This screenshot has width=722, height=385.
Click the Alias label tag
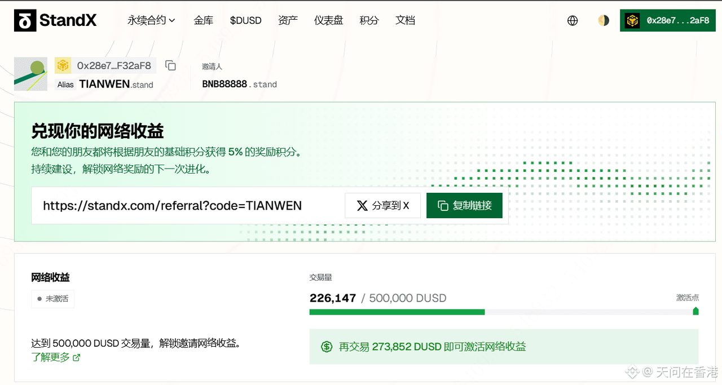65,85
